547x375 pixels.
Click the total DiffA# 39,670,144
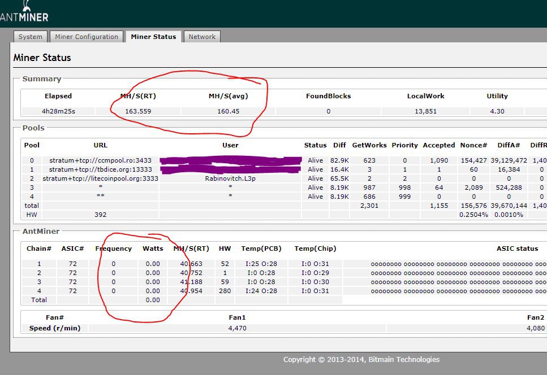[509, 206]
